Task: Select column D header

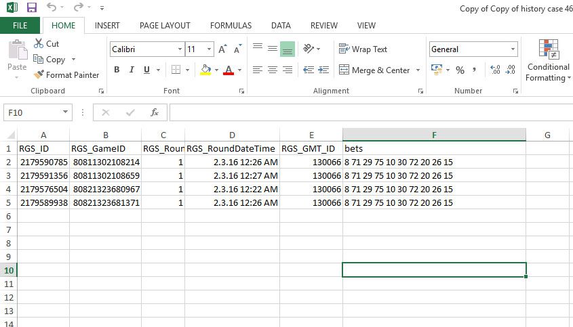Action: point(232,135)
